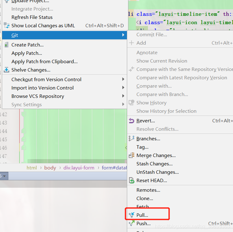Click the Merge Changes icon
Screen dimensions: 233x232
pyautogui.click(x=132, y=155)
